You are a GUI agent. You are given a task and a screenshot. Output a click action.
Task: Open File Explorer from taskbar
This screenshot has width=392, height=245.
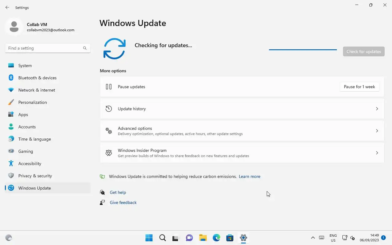pos(203,238)
